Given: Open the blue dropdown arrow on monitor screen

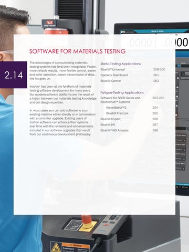Looking at the screenshot, I should pos(178,66).
